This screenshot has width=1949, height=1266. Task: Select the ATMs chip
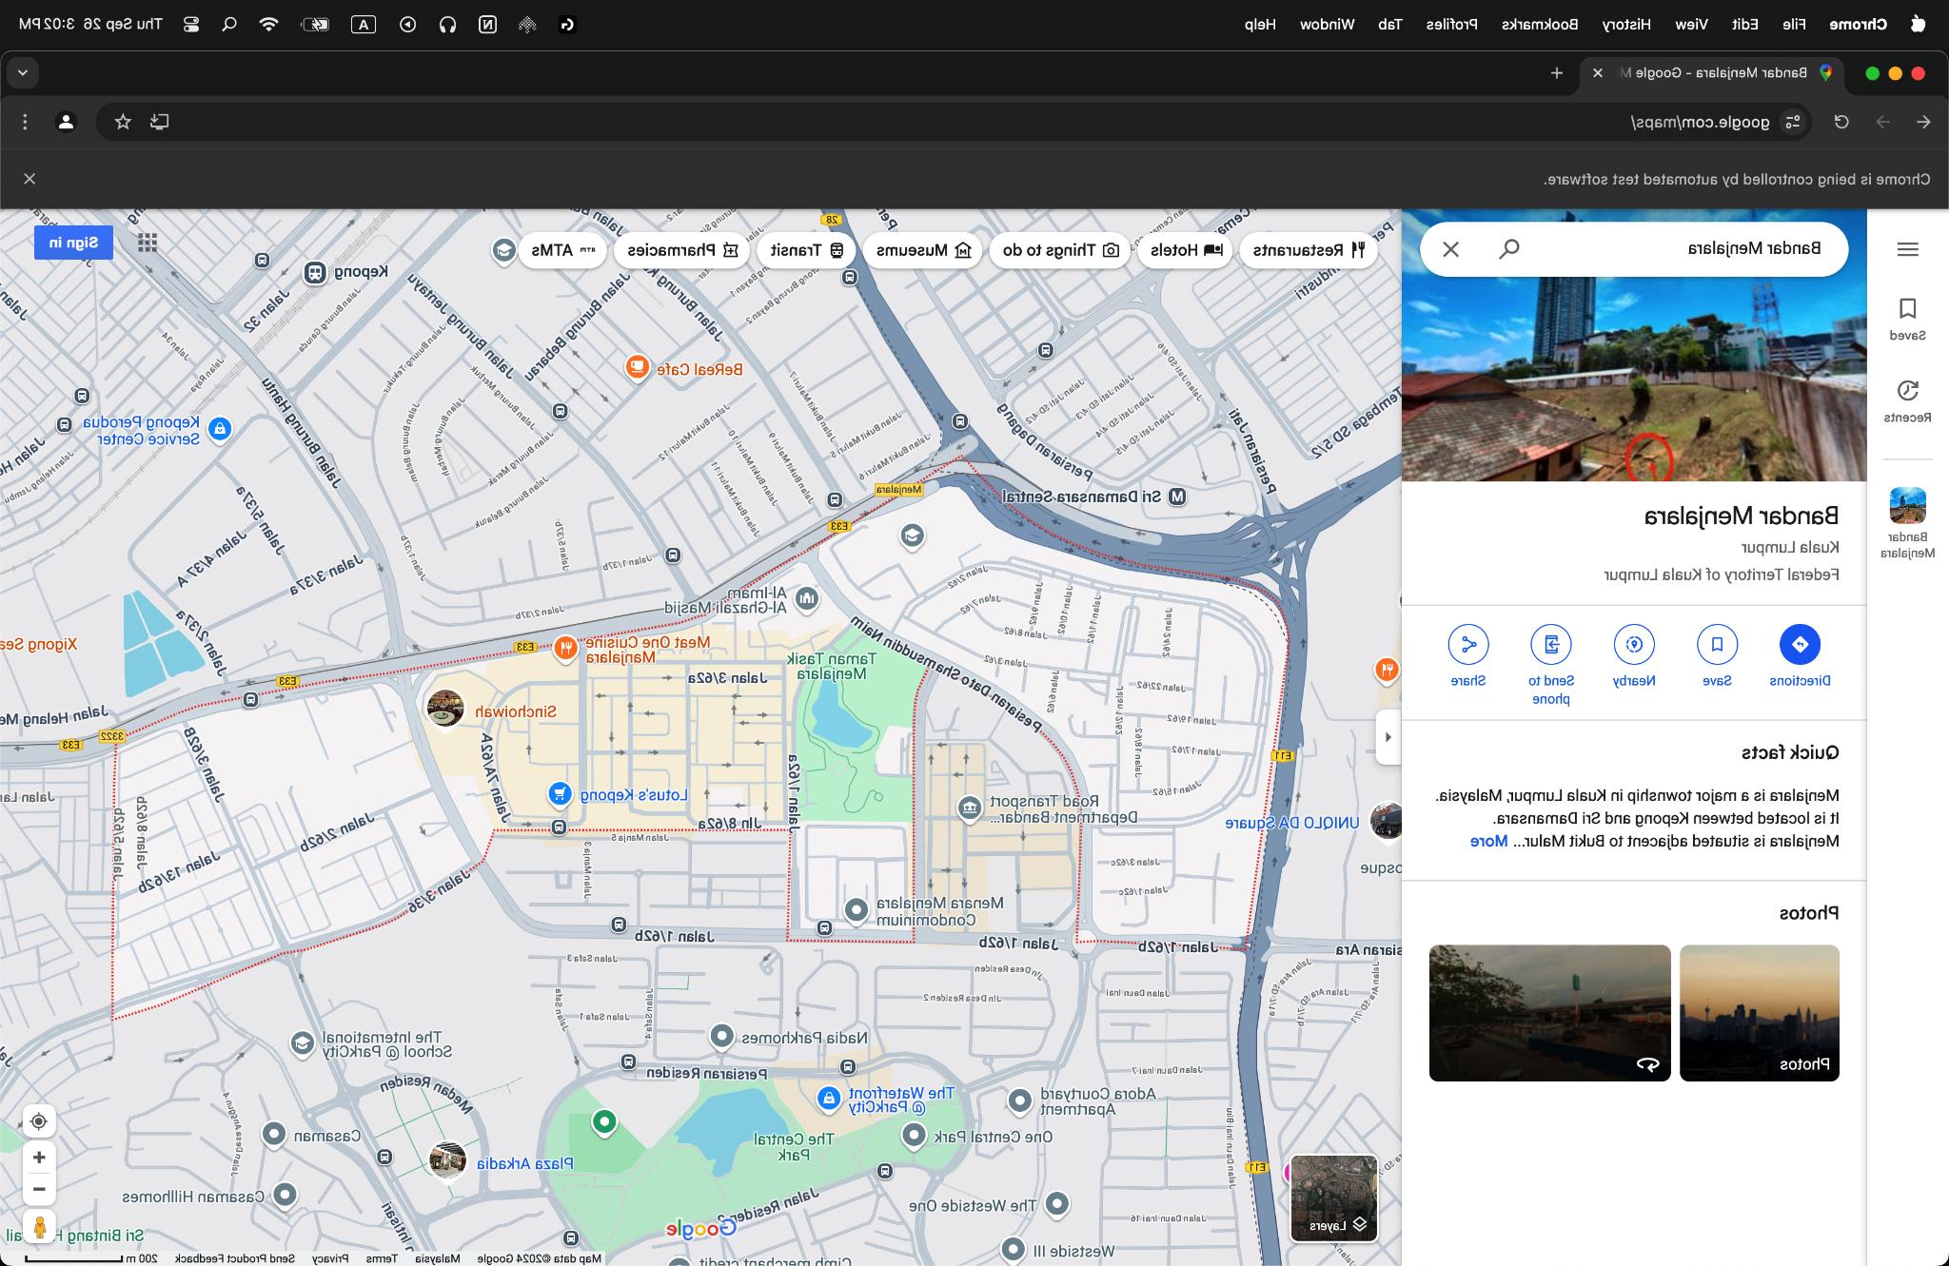coord(562,250)
